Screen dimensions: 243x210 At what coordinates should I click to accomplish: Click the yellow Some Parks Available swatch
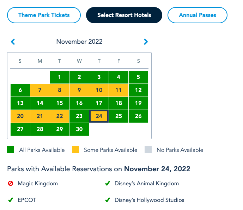(x=75, y=150)
